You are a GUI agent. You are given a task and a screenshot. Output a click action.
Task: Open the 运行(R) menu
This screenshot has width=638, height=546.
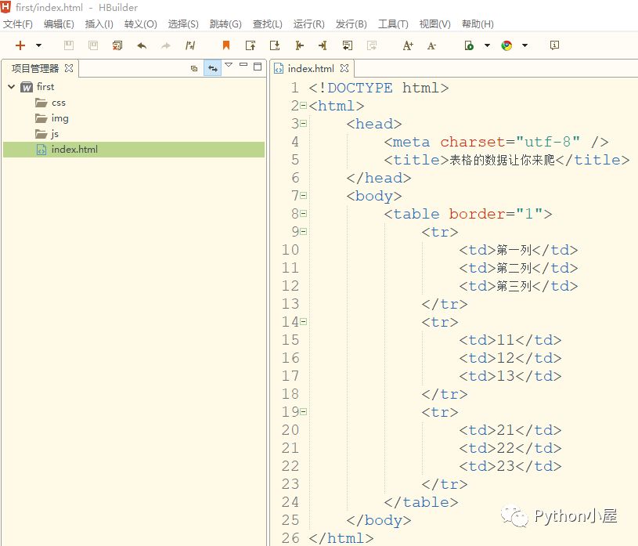309,24
